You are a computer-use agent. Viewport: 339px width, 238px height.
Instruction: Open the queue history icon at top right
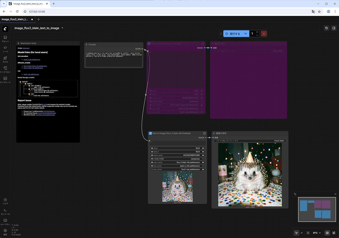point(327,28)
